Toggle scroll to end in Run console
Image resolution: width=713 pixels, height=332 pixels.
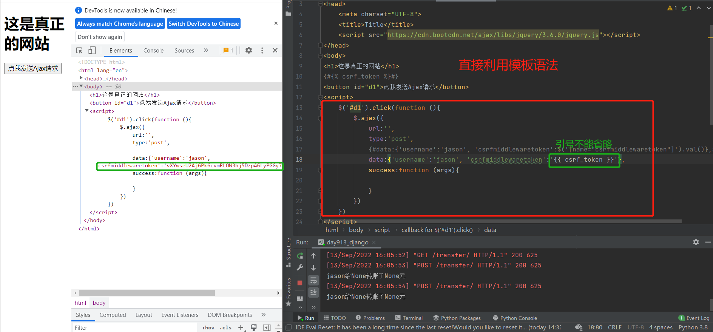coord(313,292)
